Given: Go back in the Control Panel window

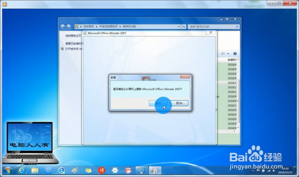Looking at the screenshot, I should coord(62,27).
